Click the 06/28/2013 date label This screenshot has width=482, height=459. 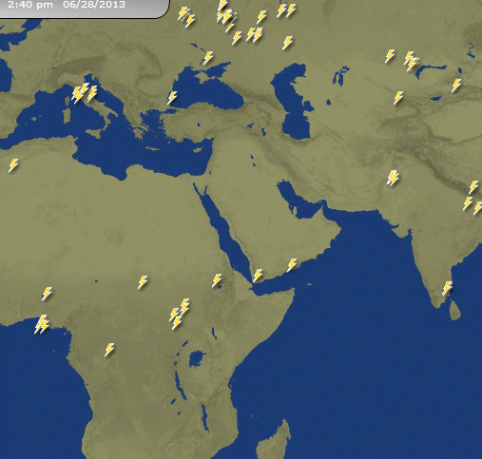(x=94, y=5)
